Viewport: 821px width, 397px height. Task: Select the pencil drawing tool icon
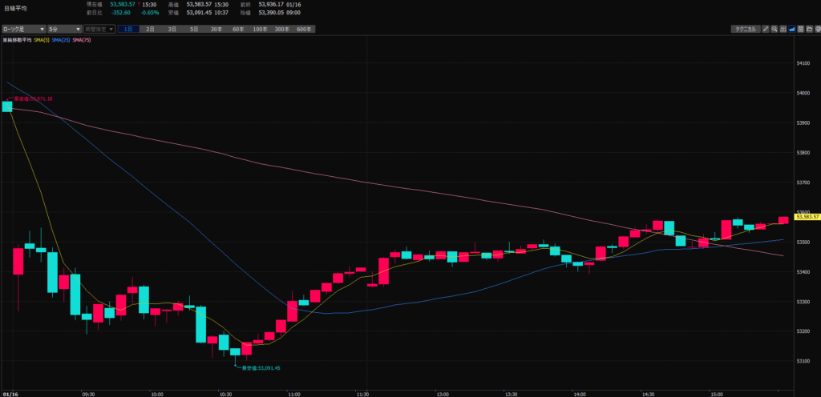tap(765, 29)
